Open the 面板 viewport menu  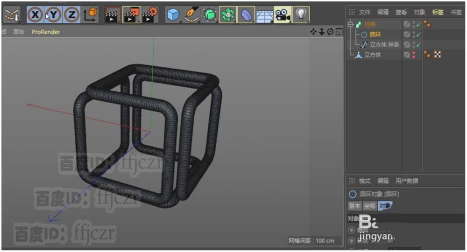click(x=19, y=32)
